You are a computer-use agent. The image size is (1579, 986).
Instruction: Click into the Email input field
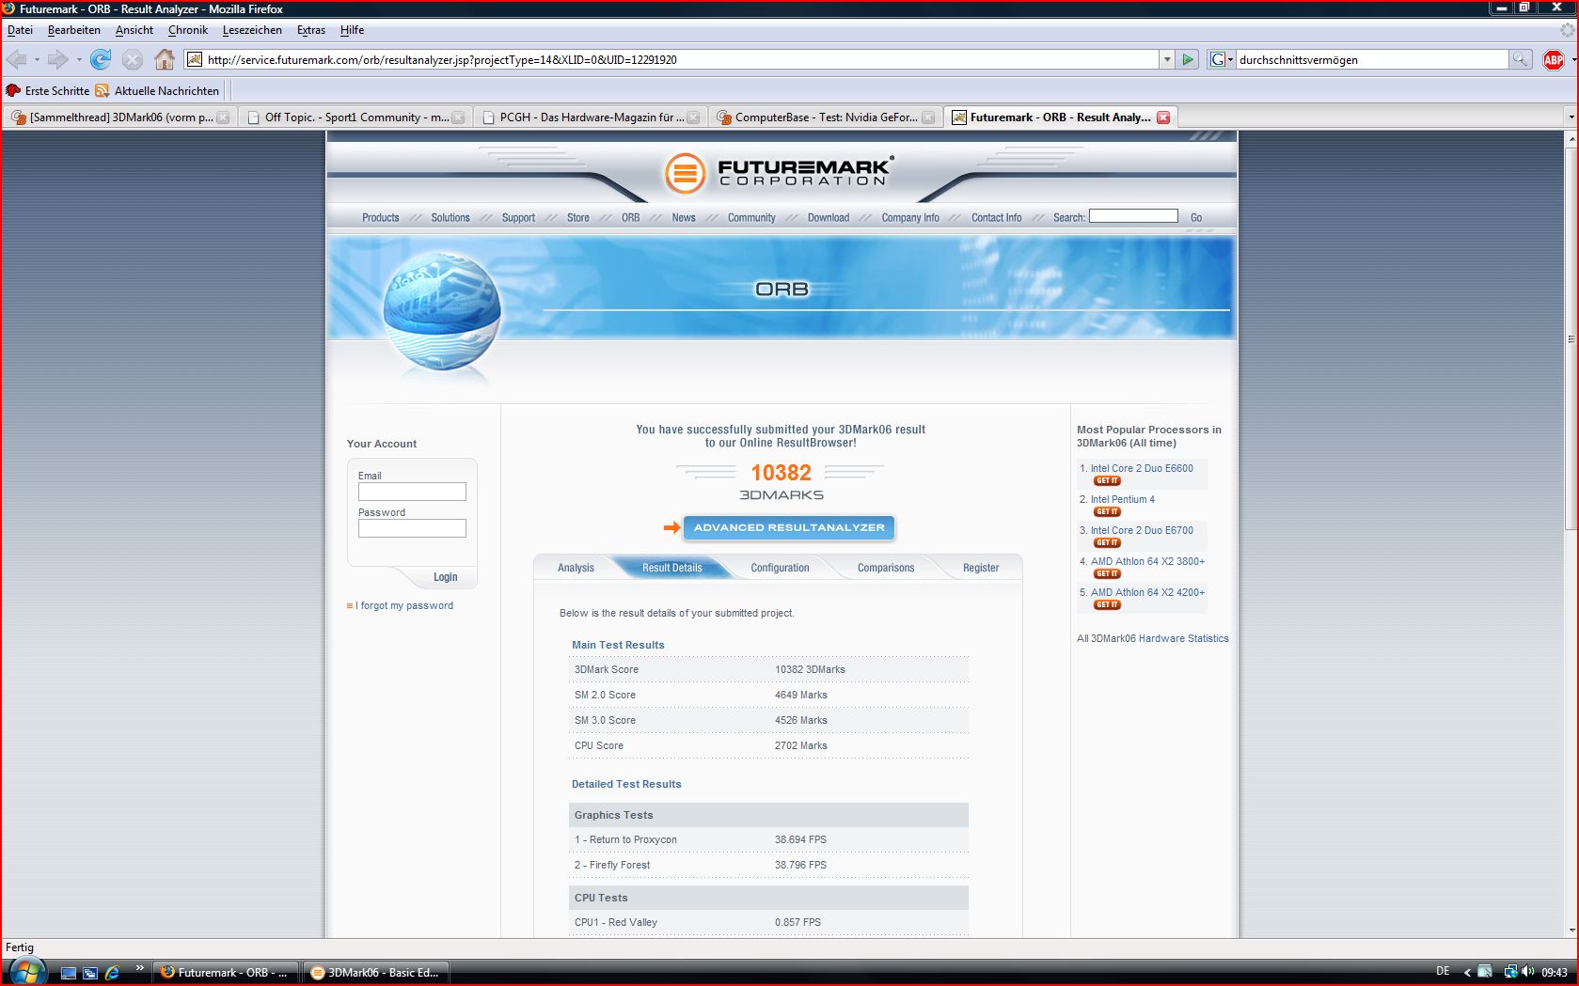pos(412,492)
